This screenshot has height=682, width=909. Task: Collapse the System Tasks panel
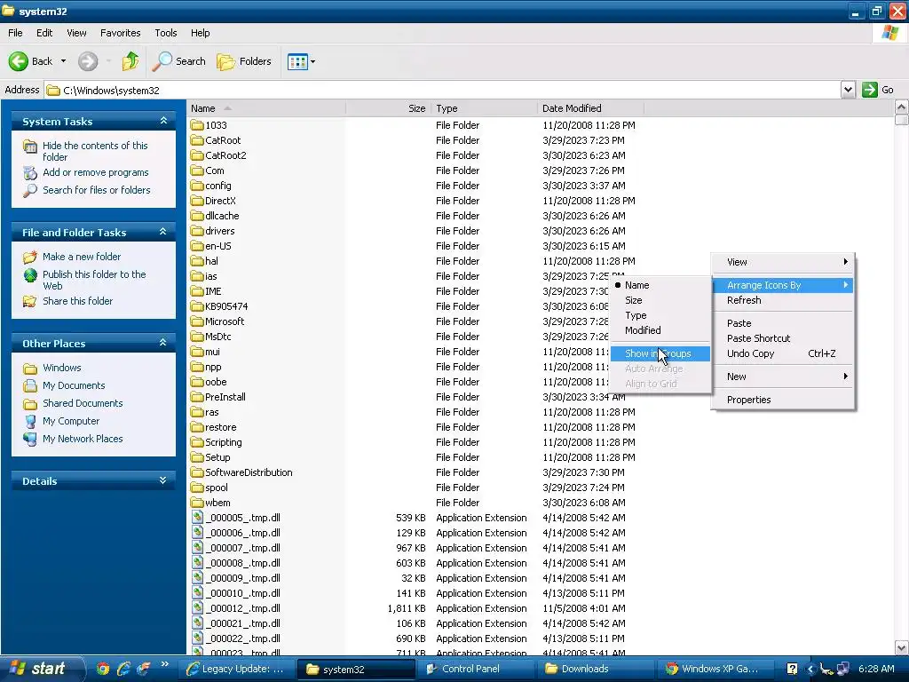tap(163, 121)
